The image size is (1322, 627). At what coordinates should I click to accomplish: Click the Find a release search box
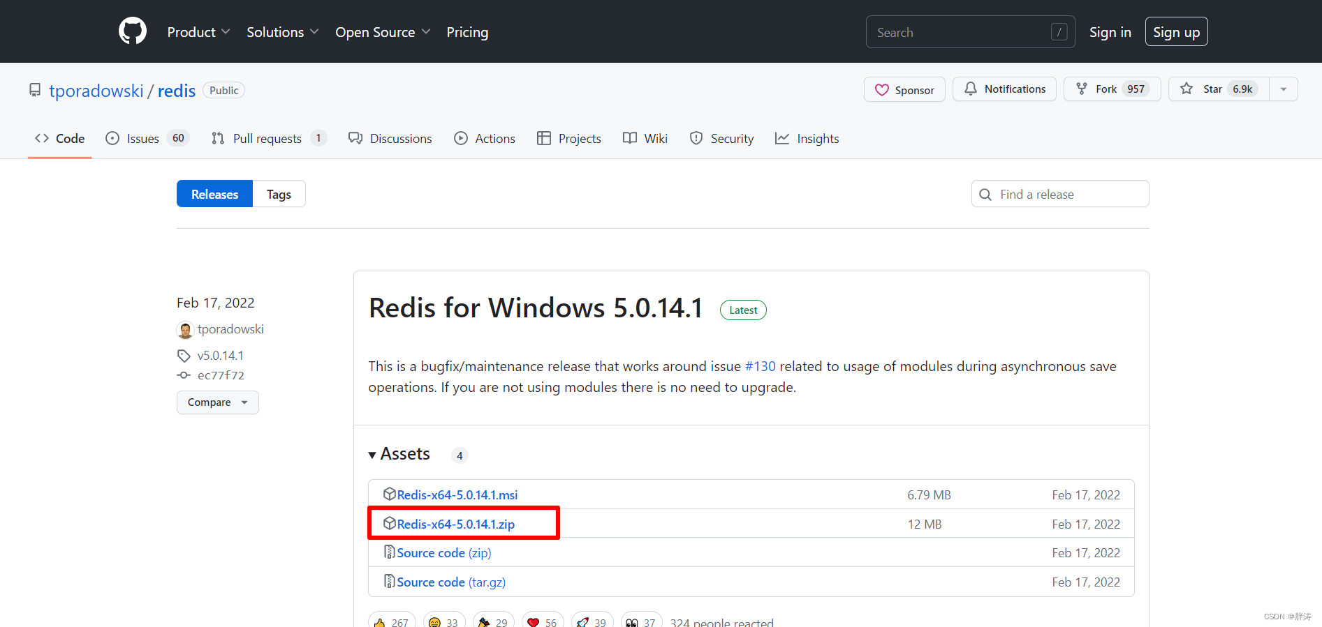[x=1060, y=194]
